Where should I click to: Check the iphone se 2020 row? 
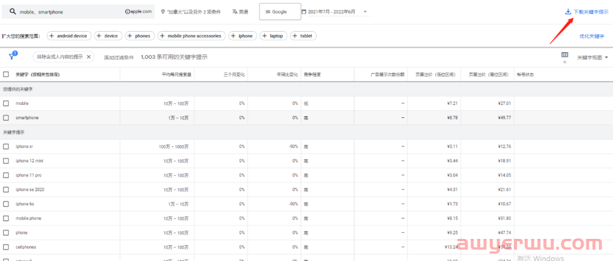pos(6,190)
